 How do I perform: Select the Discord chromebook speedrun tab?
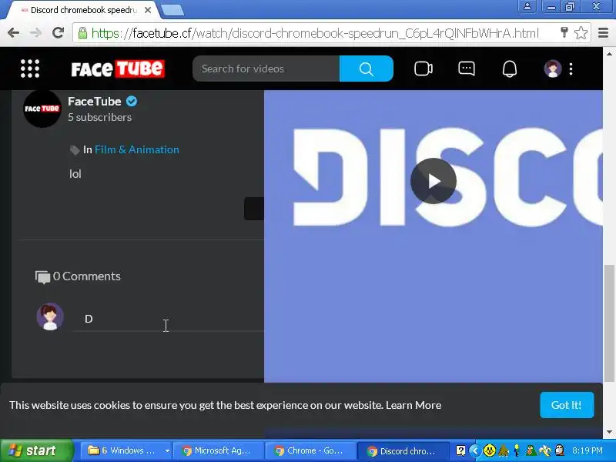[82, 10]
